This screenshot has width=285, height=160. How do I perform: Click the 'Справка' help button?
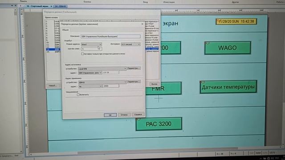click(x=138, y=115)
